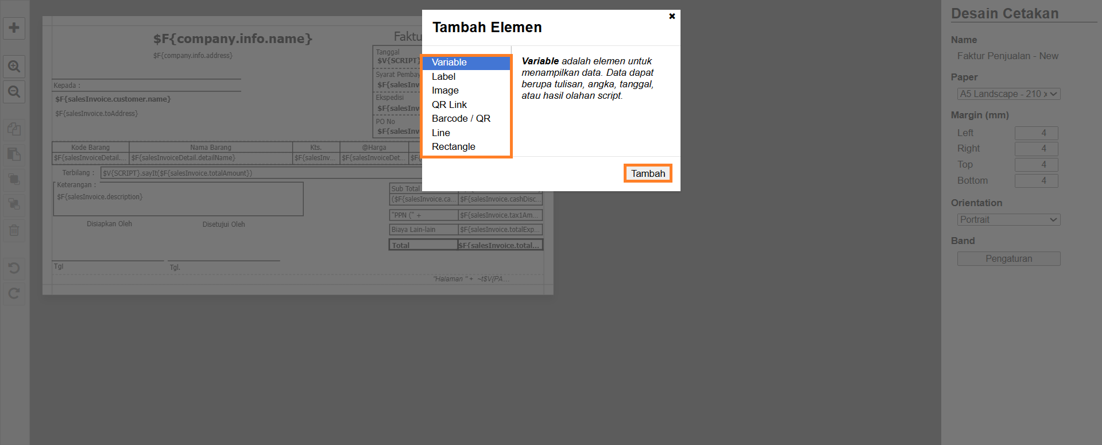Click the trash delete icon
The width and height of the screenshot is (1102, 445).
[14, 230]
